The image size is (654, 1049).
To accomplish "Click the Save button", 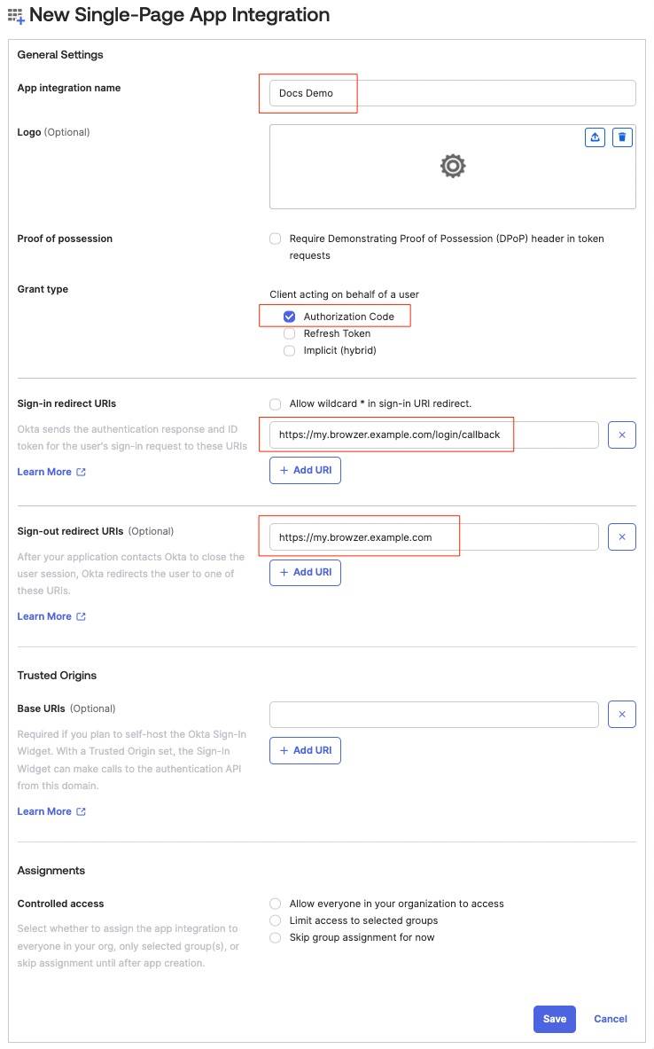I will [x=555, y=1019].
